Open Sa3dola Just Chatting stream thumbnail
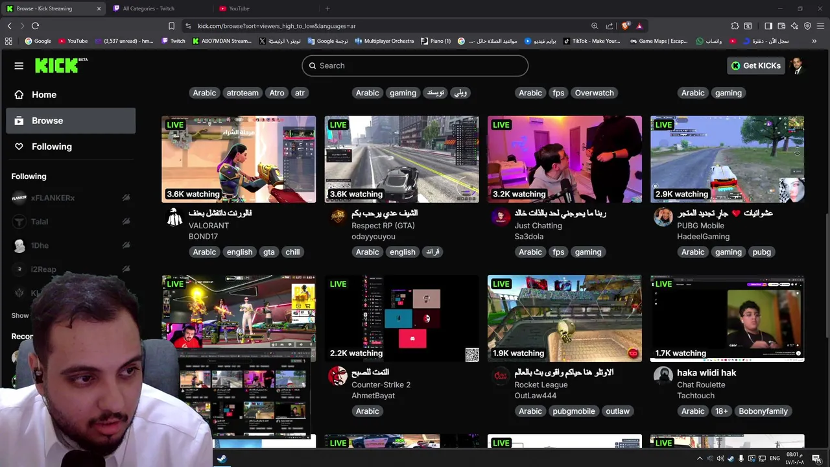This screenshot has width=830, height=467. click(x=564, y=160)
